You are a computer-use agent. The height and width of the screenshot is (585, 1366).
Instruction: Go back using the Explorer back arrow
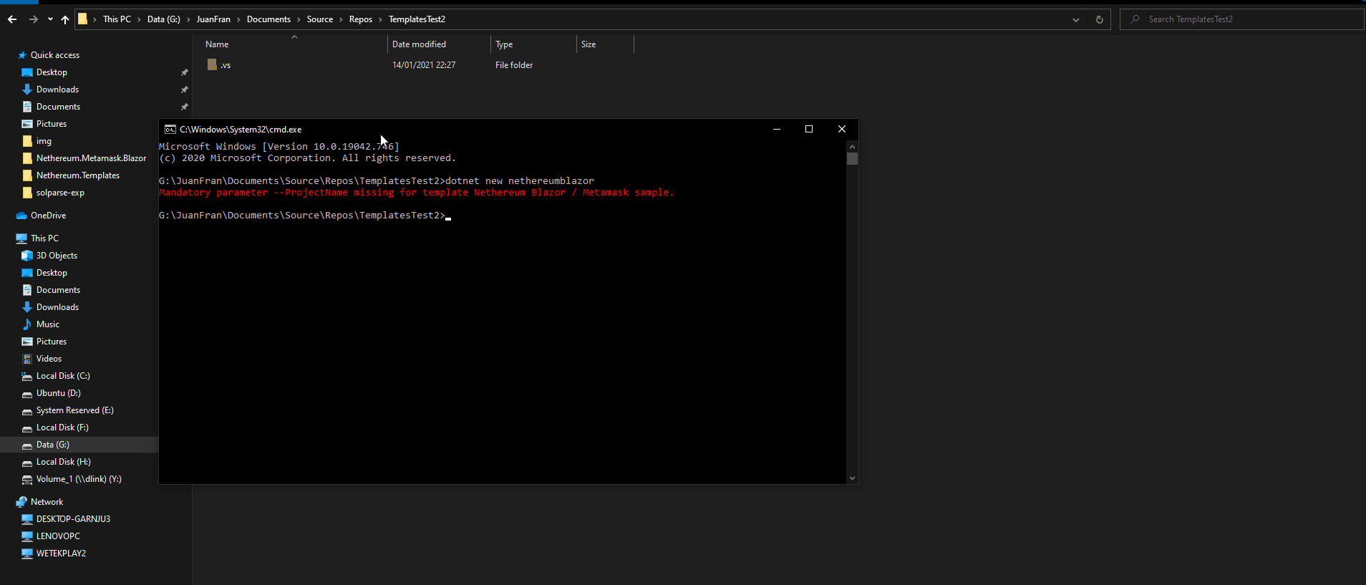pos(12,19)
